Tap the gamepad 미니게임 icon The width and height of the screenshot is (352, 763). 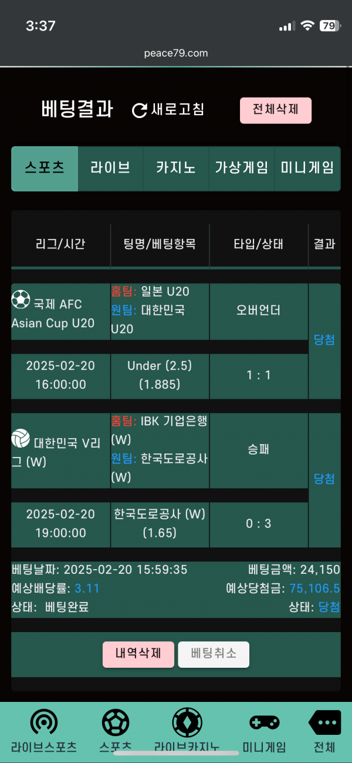click(265, 722)
